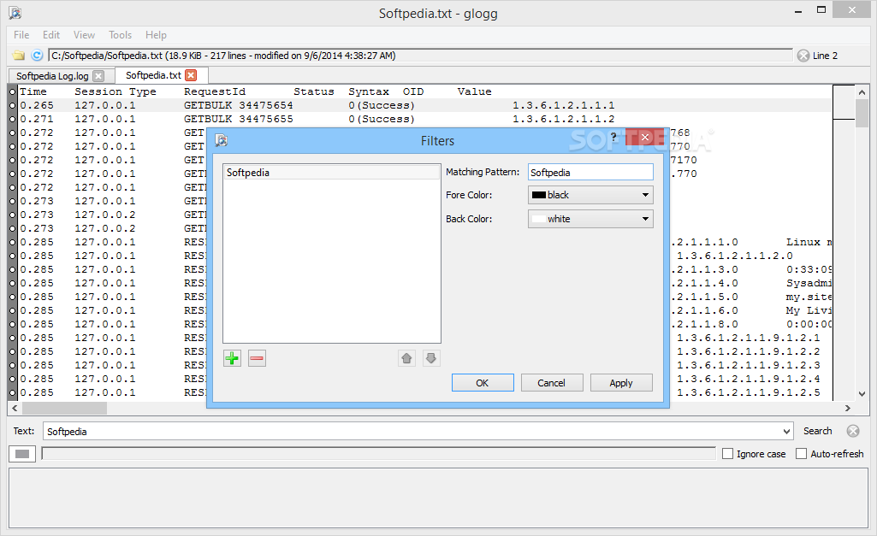Toggle mark bullet on Time header line
The image size is (877, 536).
(12, 91)
